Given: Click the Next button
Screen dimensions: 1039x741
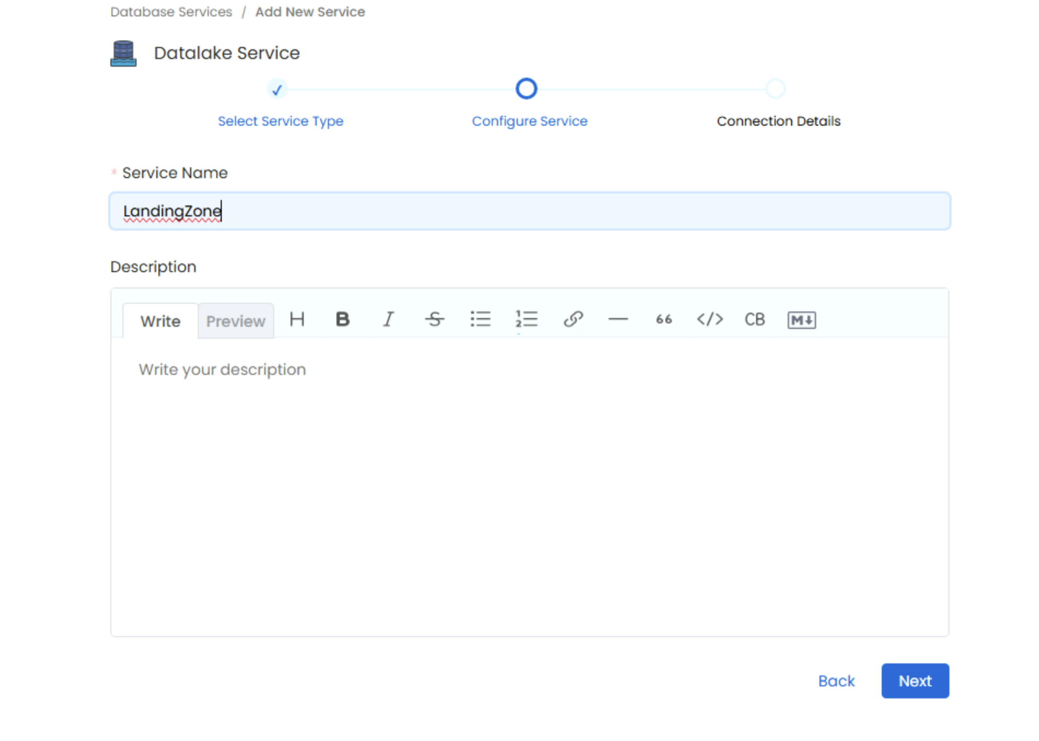Looking at the screenshot, I should 915,681.
